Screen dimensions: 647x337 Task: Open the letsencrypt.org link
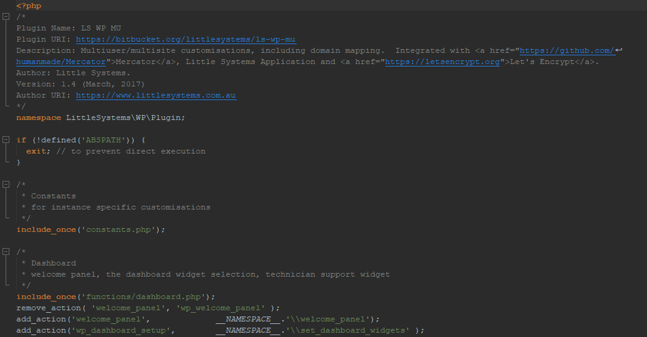click(x=442, y=62)
